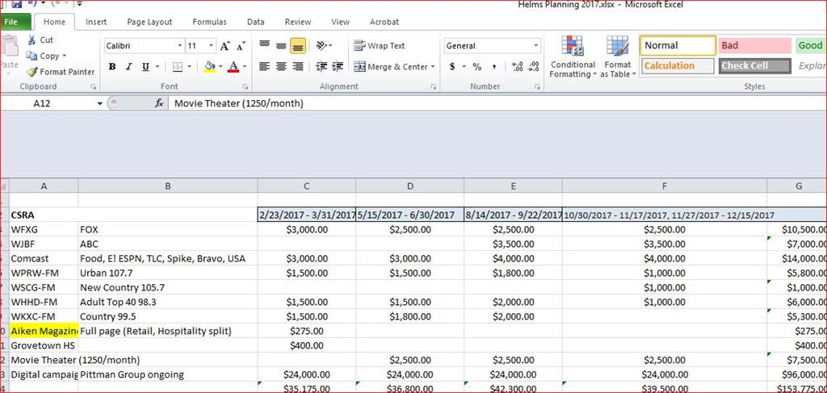Click the Borders icon
827x393 pixels.
[x=178, y=66]
